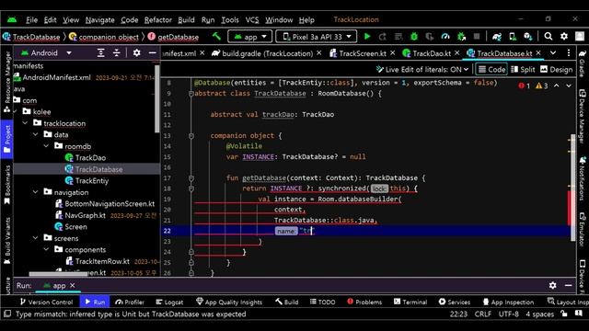The height and width of the screenshot is (331, 589).
Task: Open Project panel options gear
Action: pyautogui.click(x=137, y=53)
